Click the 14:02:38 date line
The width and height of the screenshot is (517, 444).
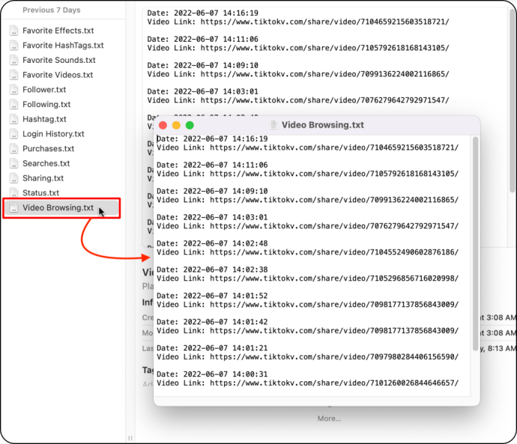pyautogui.click(x=212, y=270)
